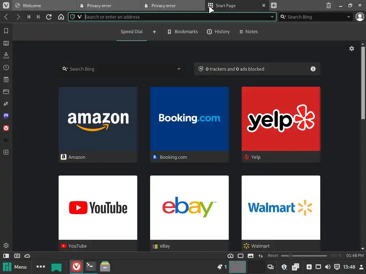Click the start page vertical scrollbar
The height and width of the screenshot is (274, 366).
363,83
